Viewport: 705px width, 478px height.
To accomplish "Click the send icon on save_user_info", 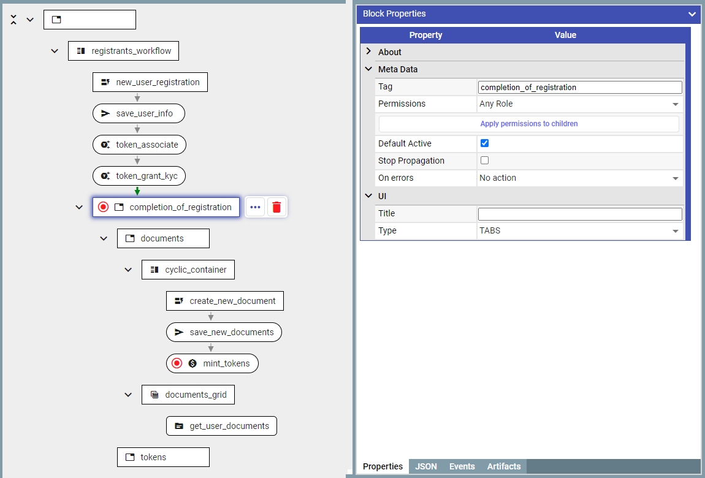I will tap(105, 113).
